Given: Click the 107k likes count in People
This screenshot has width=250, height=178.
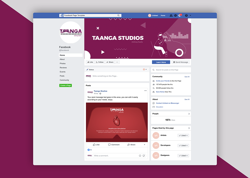Looking at the screenshot, I should click(170, 120).
